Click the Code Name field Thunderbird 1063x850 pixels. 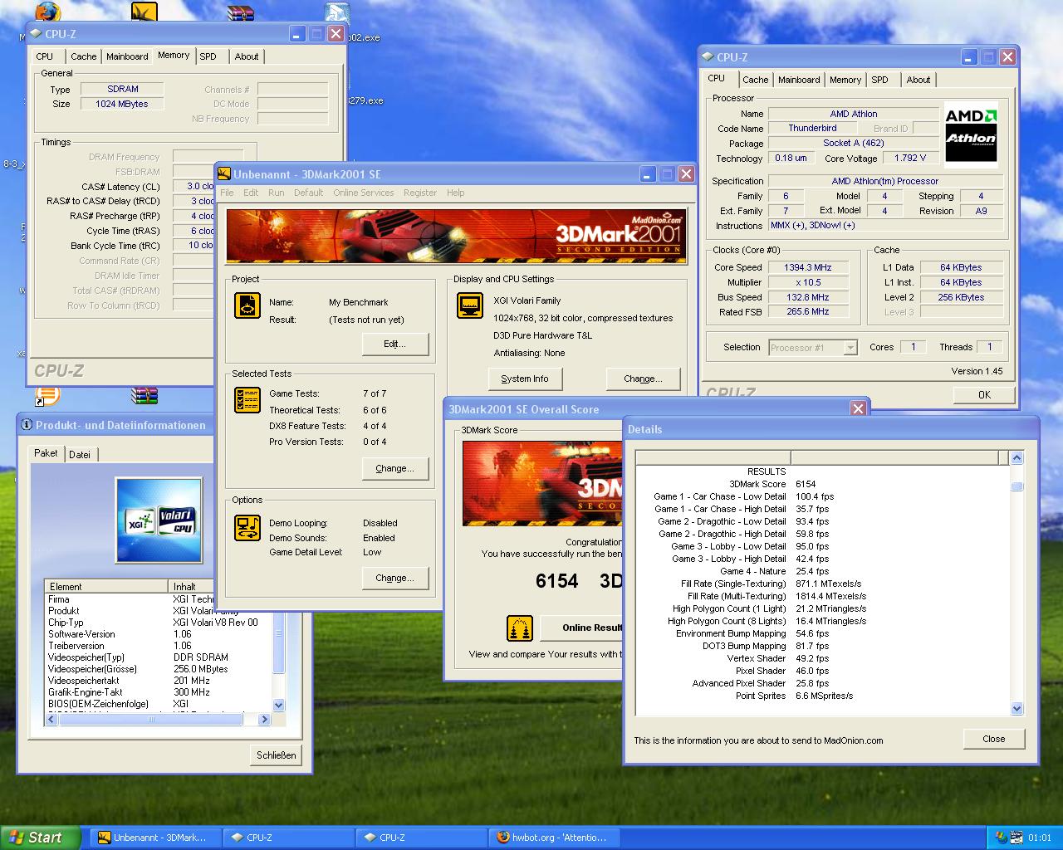tap(812, 129)
